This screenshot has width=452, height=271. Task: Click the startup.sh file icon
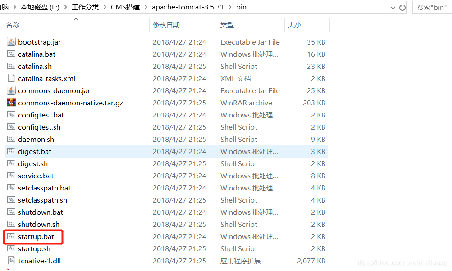point(11,248)
